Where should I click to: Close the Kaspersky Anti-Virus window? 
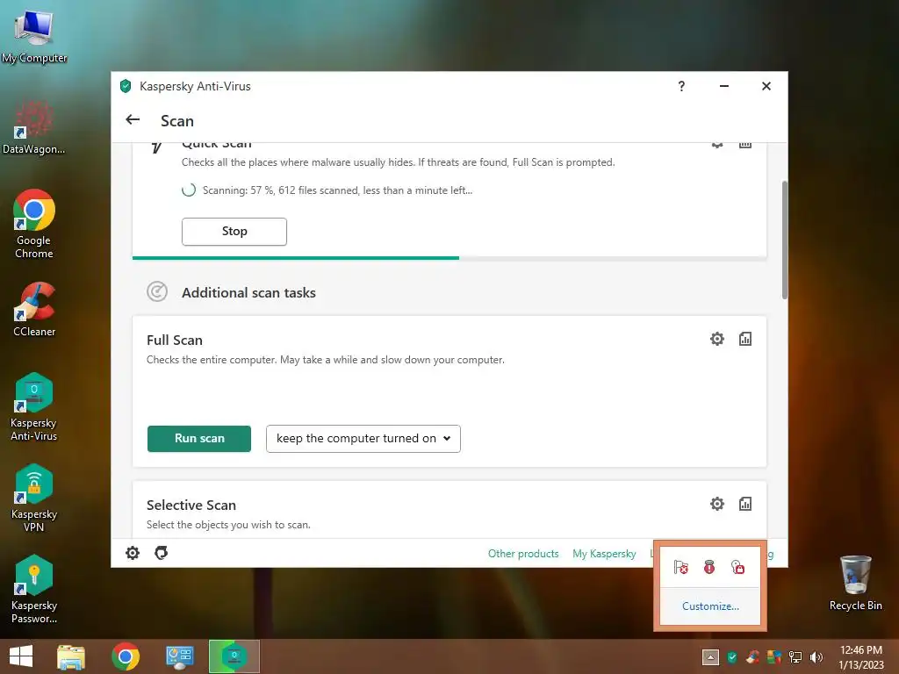pyautogui.click(x=766, y=86)
